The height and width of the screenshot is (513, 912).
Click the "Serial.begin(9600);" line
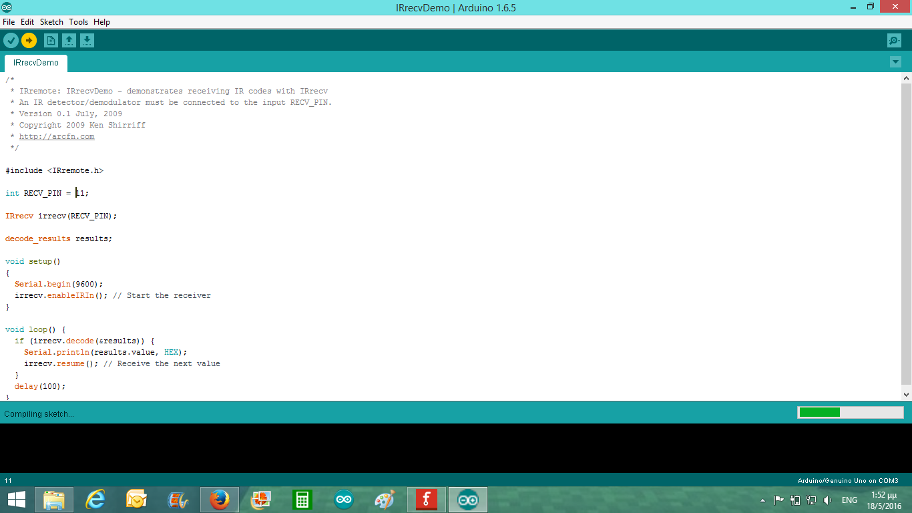(59, 285)
